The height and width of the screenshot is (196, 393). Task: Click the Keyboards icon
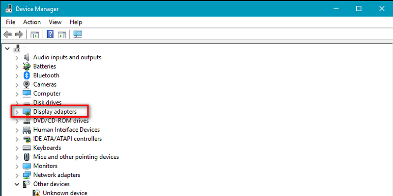[27, 148]
